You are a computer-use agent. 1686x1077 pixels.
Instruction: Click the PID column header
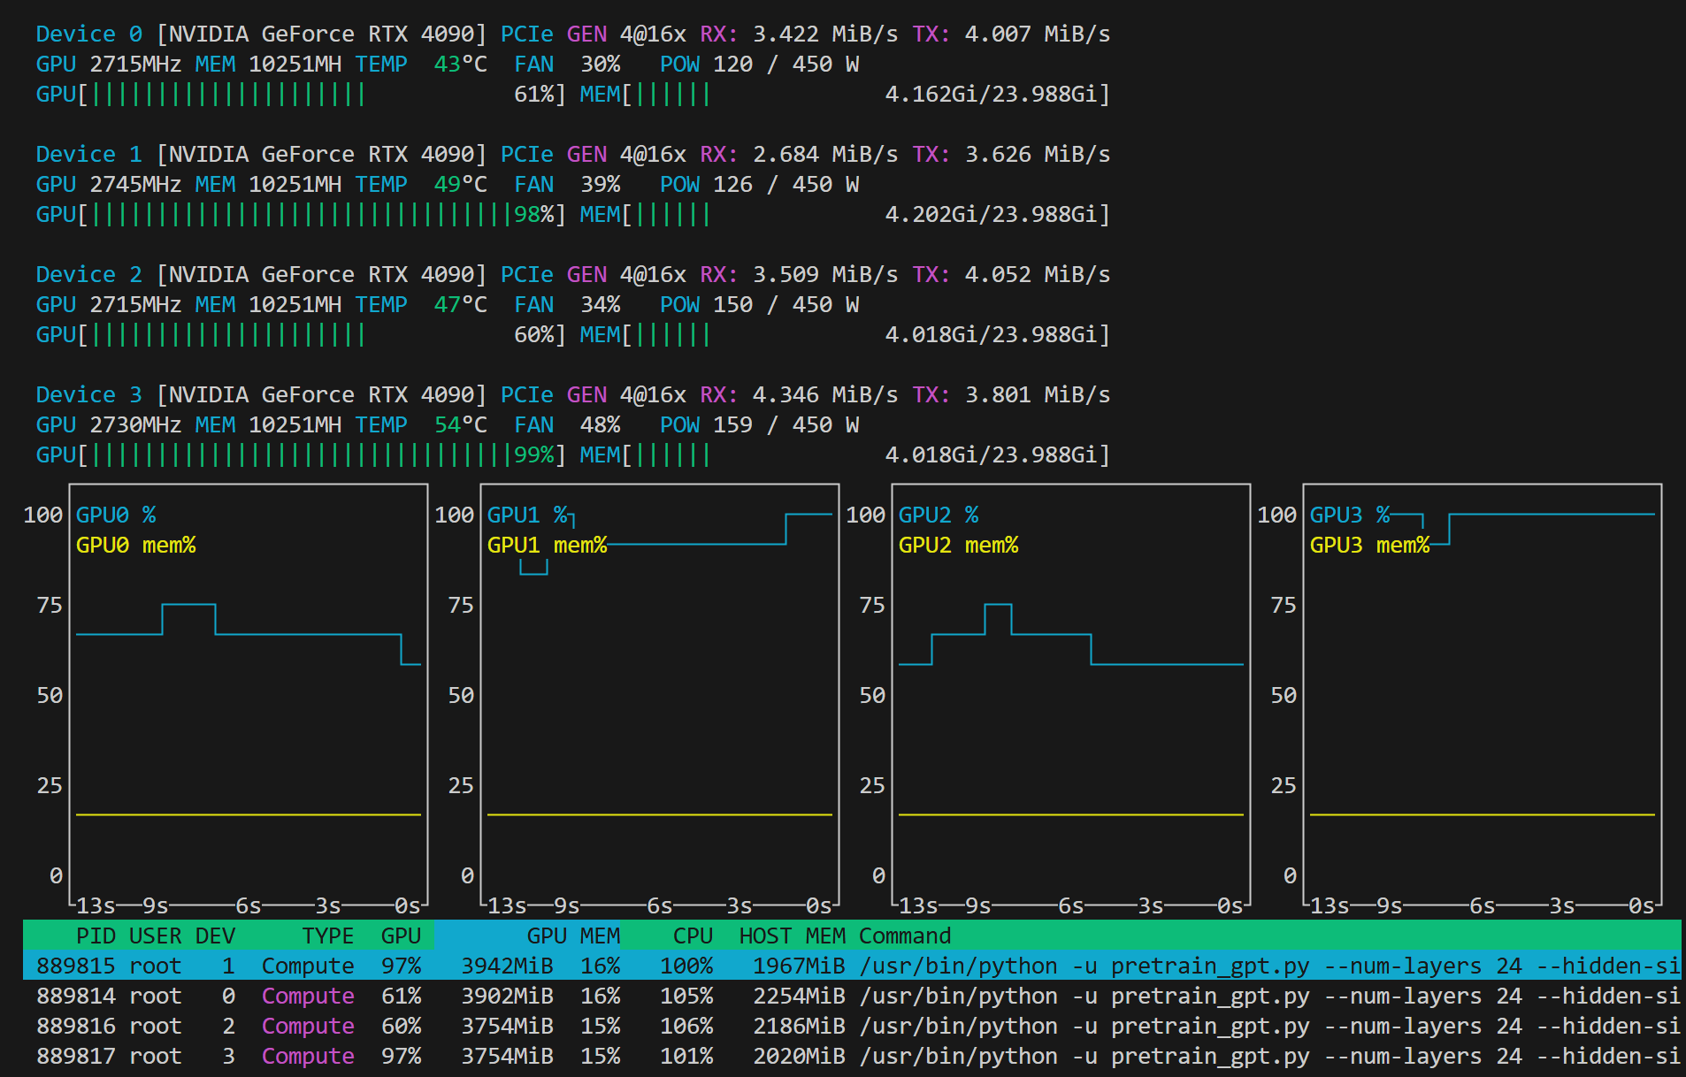pyautogui.click(x=96, y=936)
